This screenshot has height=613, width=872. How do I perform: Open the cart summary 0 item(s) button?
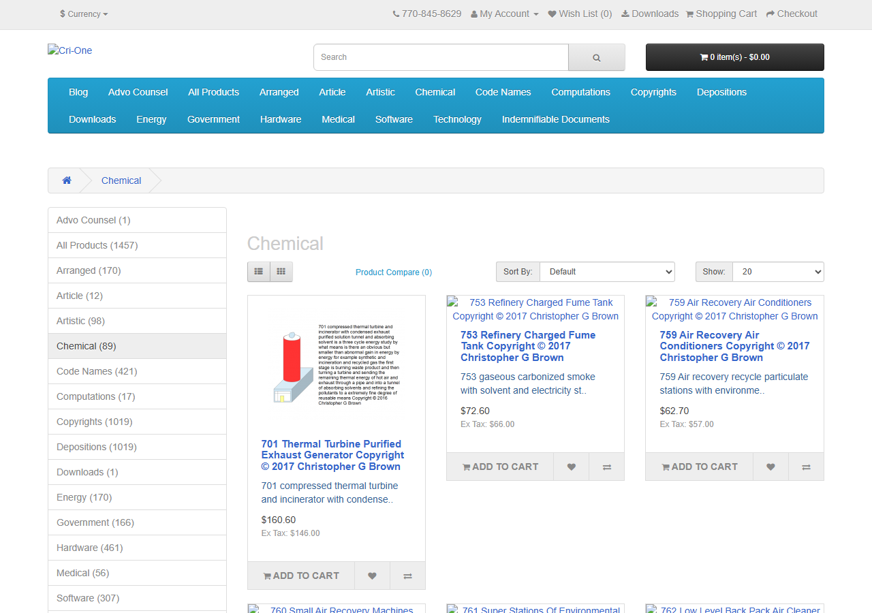(735, 57)
